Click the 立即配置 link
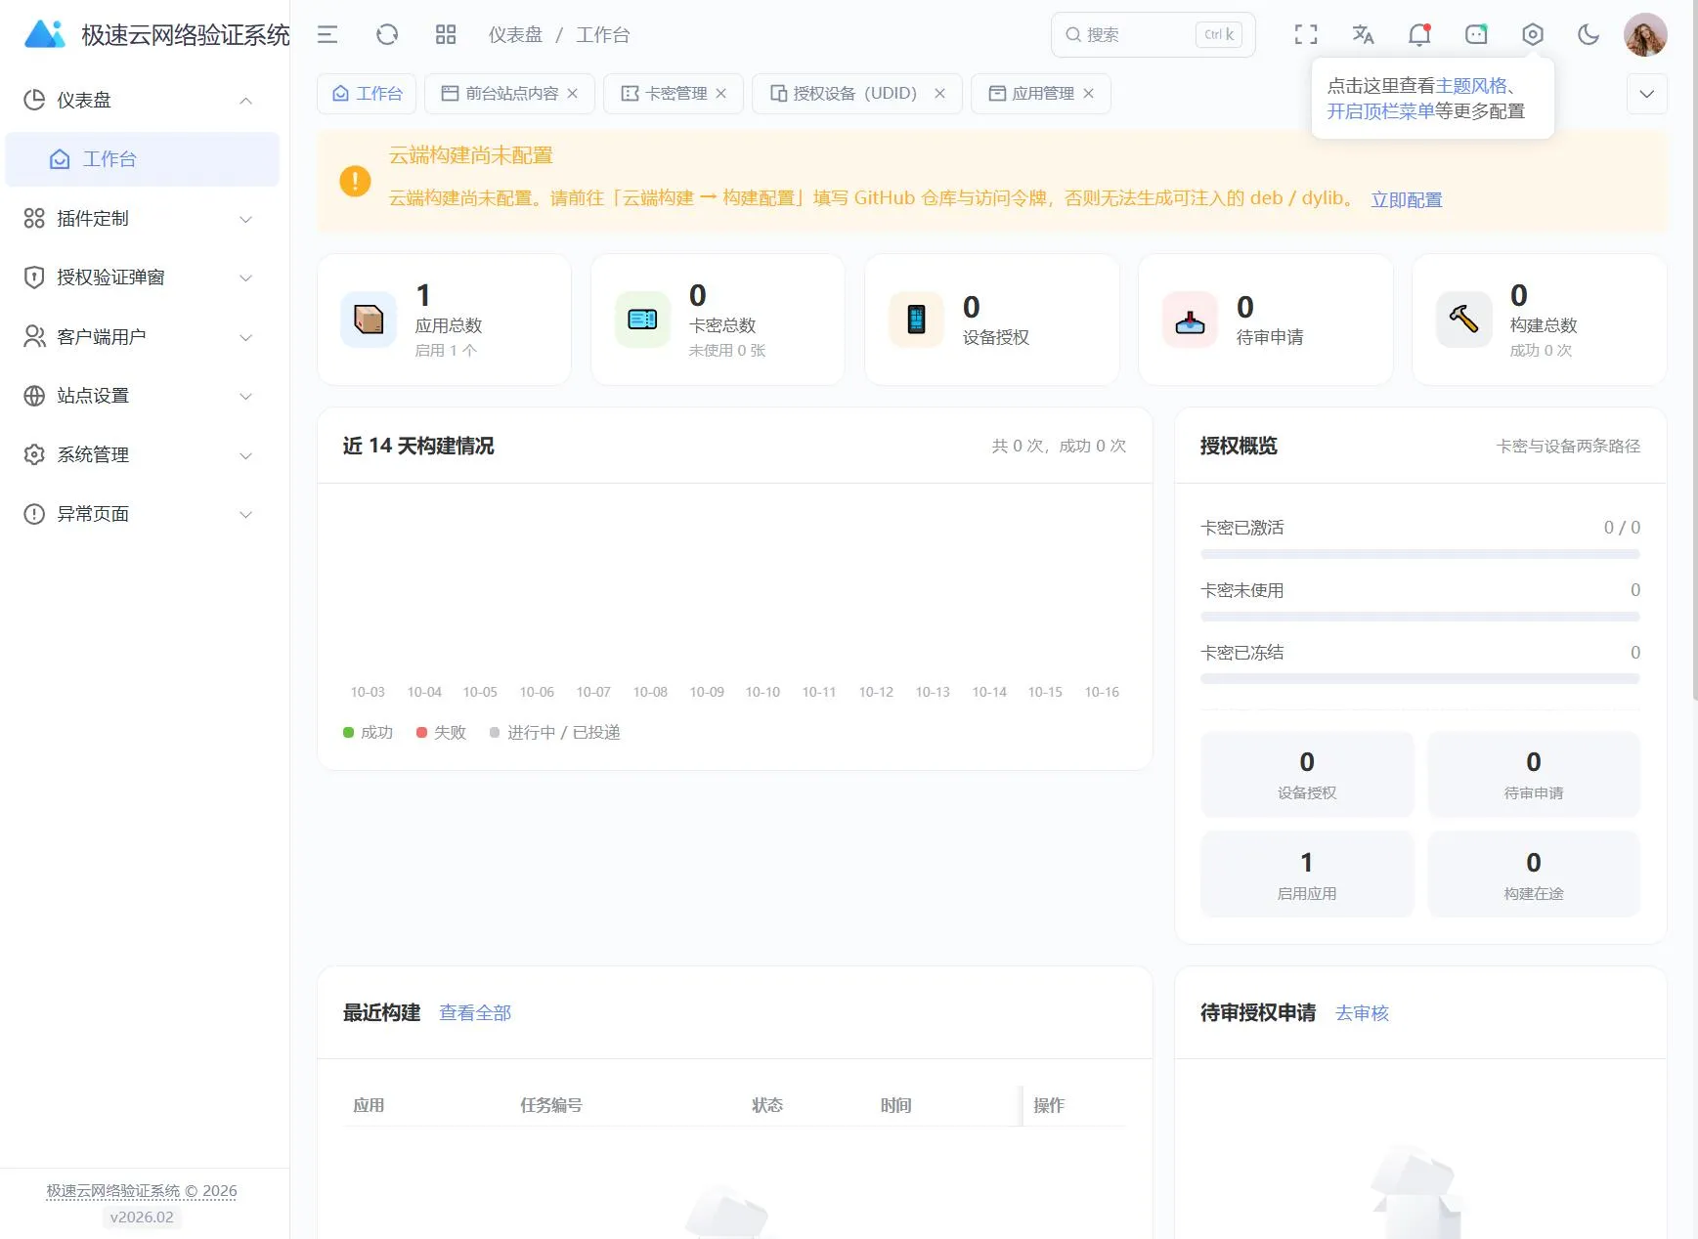Screen dimensions: 1698x1239 point(1407,199)
